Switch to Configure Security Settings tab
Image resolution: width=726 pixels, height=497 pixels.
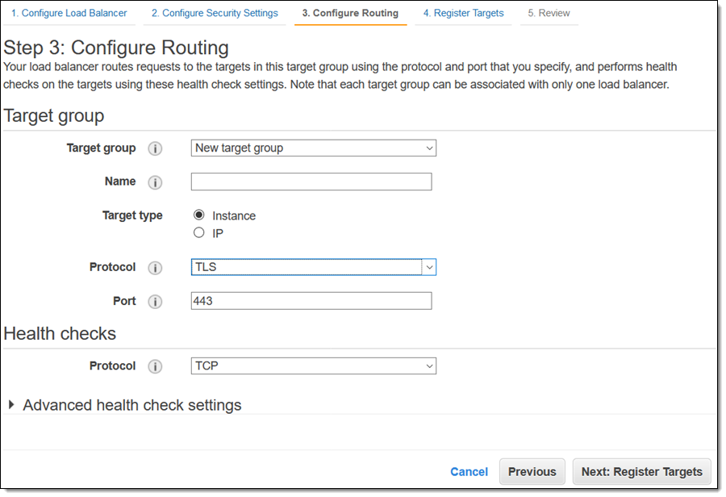[x=215, y=14]
